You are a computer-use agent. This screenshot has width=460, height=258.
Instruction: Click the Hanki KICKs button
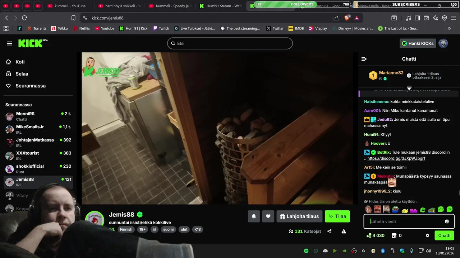[x=418, y=43]
